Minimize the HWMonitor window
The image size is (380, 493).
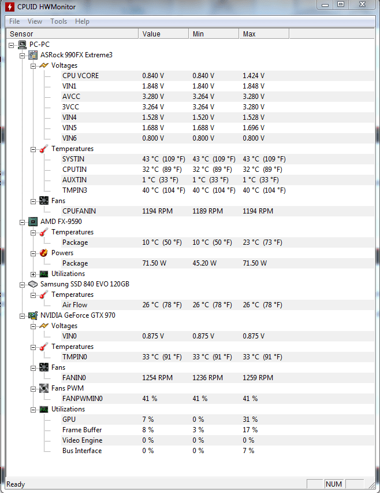tap(325, 5)
